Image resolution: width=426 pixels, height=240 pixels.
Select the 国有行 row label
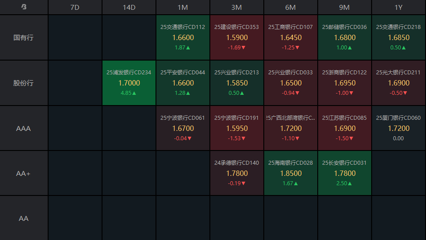click(x=24, y=37)
